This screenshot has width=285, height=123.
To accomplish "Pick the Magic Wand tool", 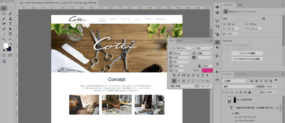I will pyautogui.click(x=11, y=13).
